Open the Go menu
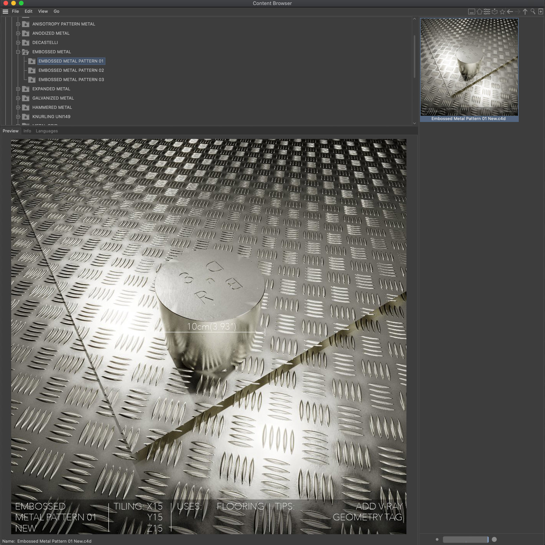Image resolution: width=545 pixels, height=545 pixels. pyautogui.click(x=56, y=12)
